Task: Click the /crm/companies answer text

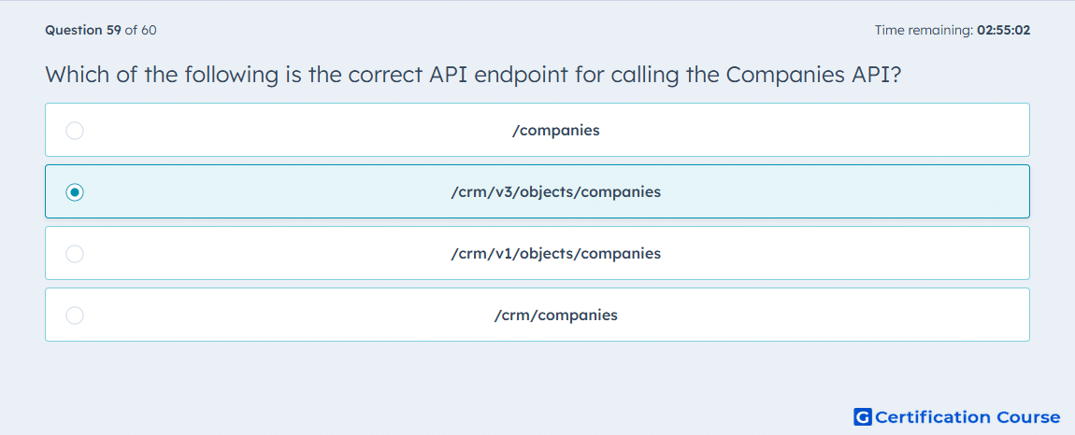Action: [x=556, y=316]
